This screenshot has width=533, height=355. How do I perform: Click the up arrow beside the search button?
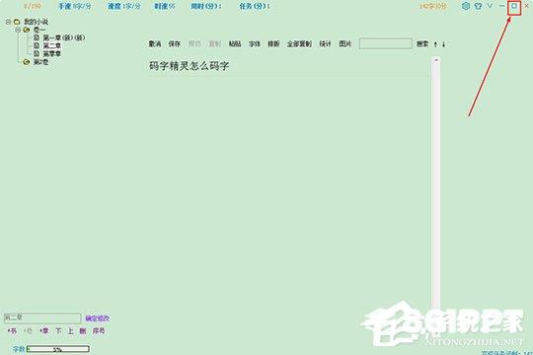pos(435,44)
